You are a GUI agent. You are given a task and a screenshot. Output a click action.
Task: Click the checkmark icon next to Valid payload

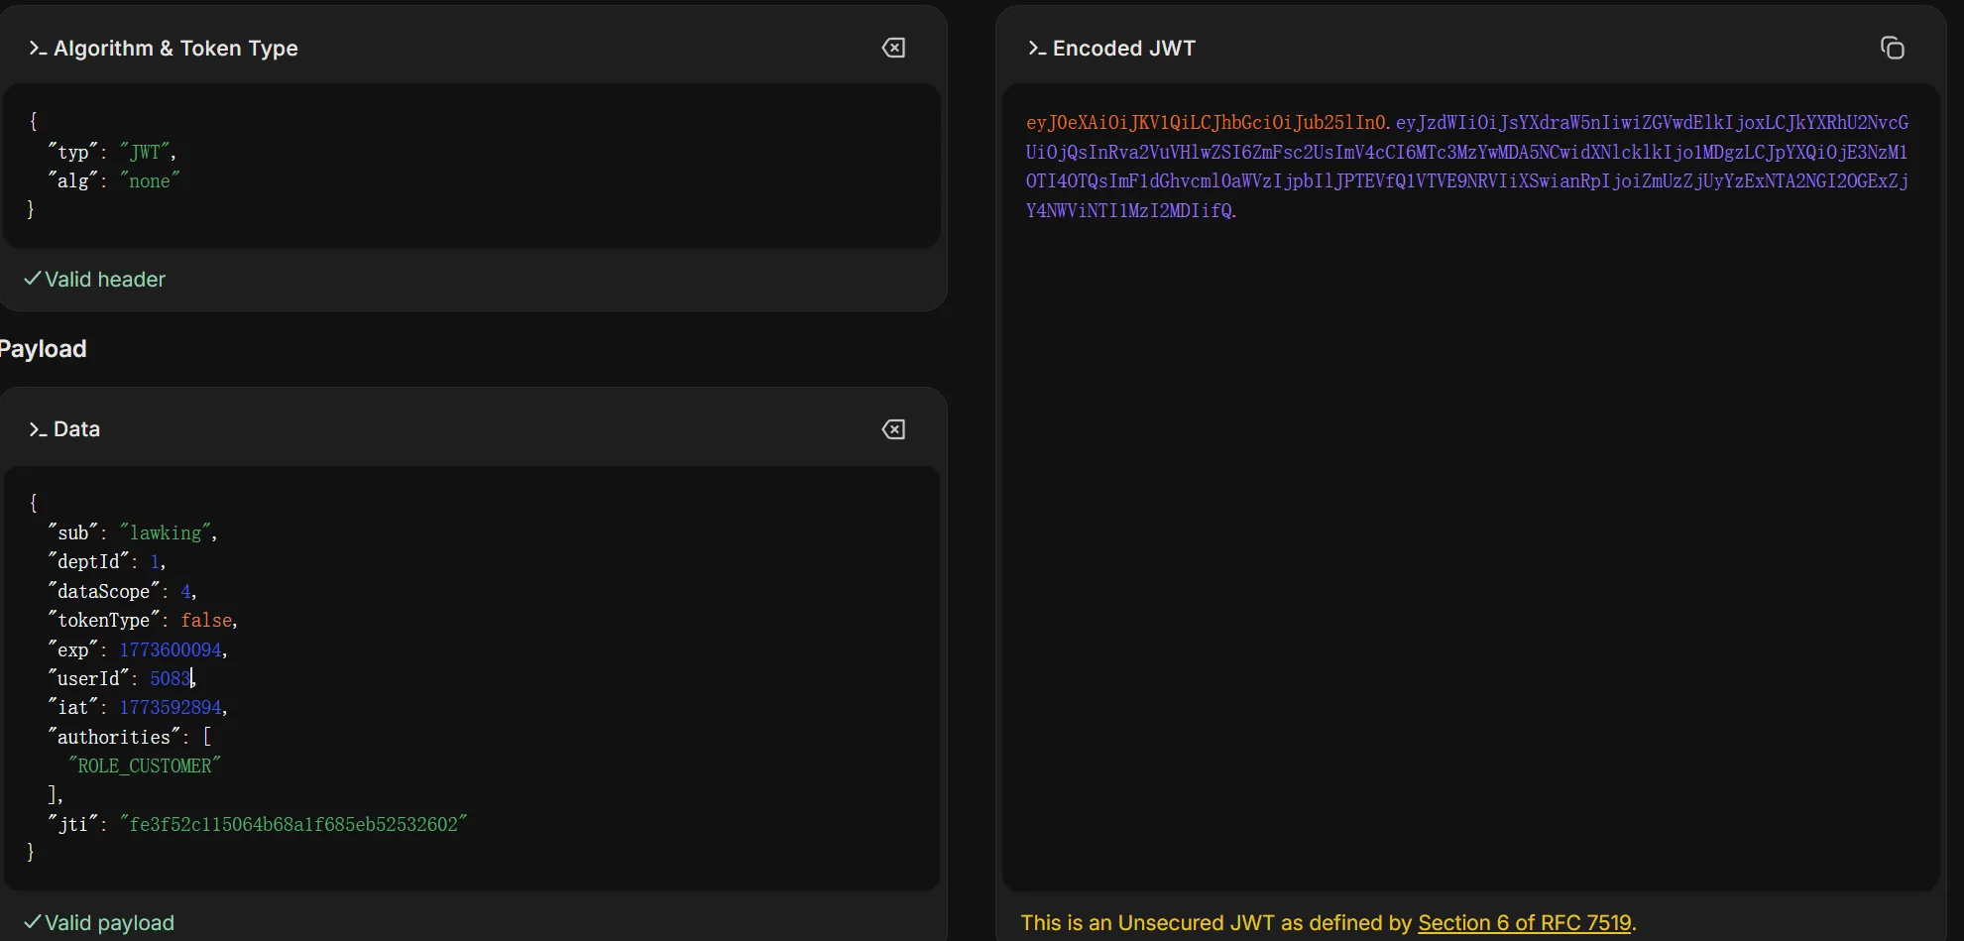coord(32,922)
